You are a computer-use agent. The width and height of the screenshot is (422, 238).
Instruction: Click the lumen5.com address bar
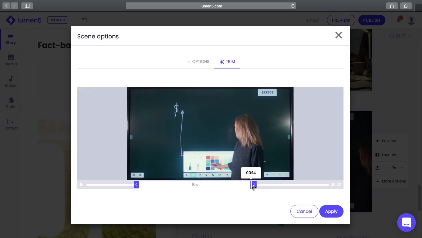[x=211, y=6]
